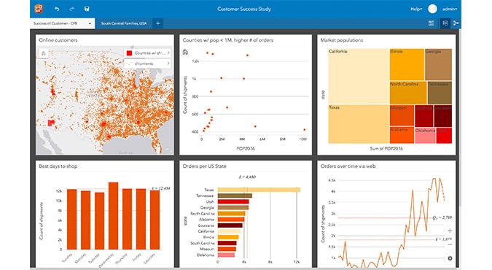Image resolution: width=492 pixels, height=270 pixels.
Task: Redo the last action
Action: [x=71, y=9]
